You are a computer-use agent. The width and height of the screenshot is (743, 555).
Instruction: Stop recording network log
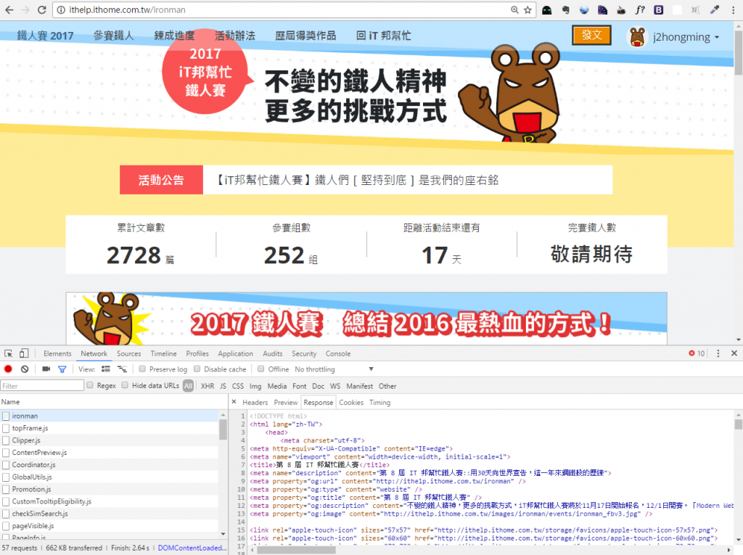click(x=8, y=369)
